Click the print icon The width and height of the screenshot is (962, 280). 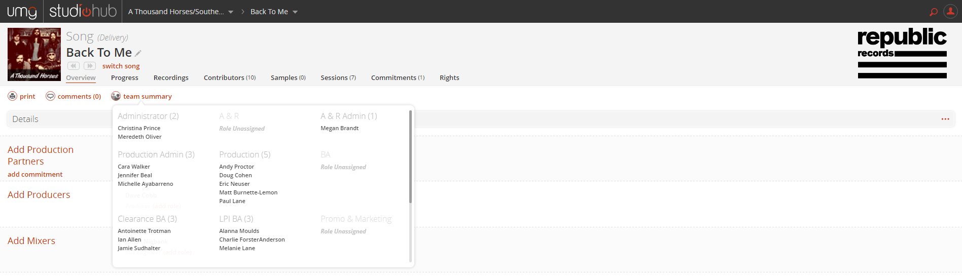(x=13, y=96)
